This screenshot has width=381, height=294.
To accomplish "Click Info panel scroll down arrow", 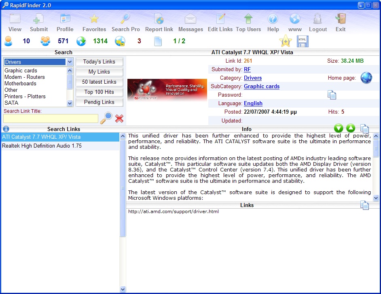I will 376,198.
